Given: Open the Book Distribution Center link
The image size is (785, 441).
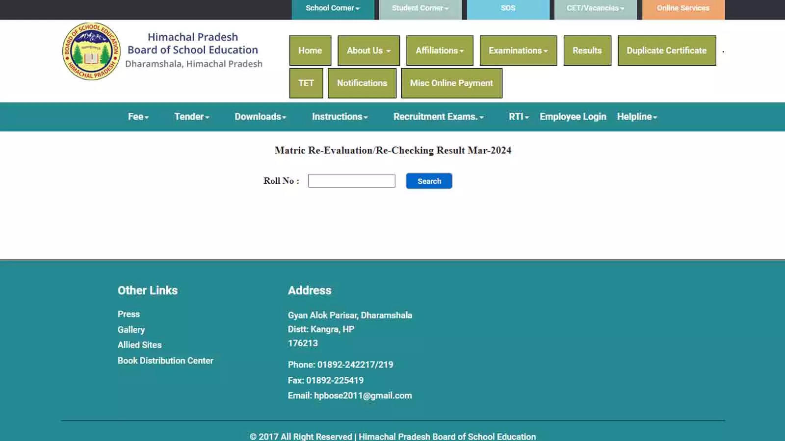Looking at the screenshot, I should [165, 360].
